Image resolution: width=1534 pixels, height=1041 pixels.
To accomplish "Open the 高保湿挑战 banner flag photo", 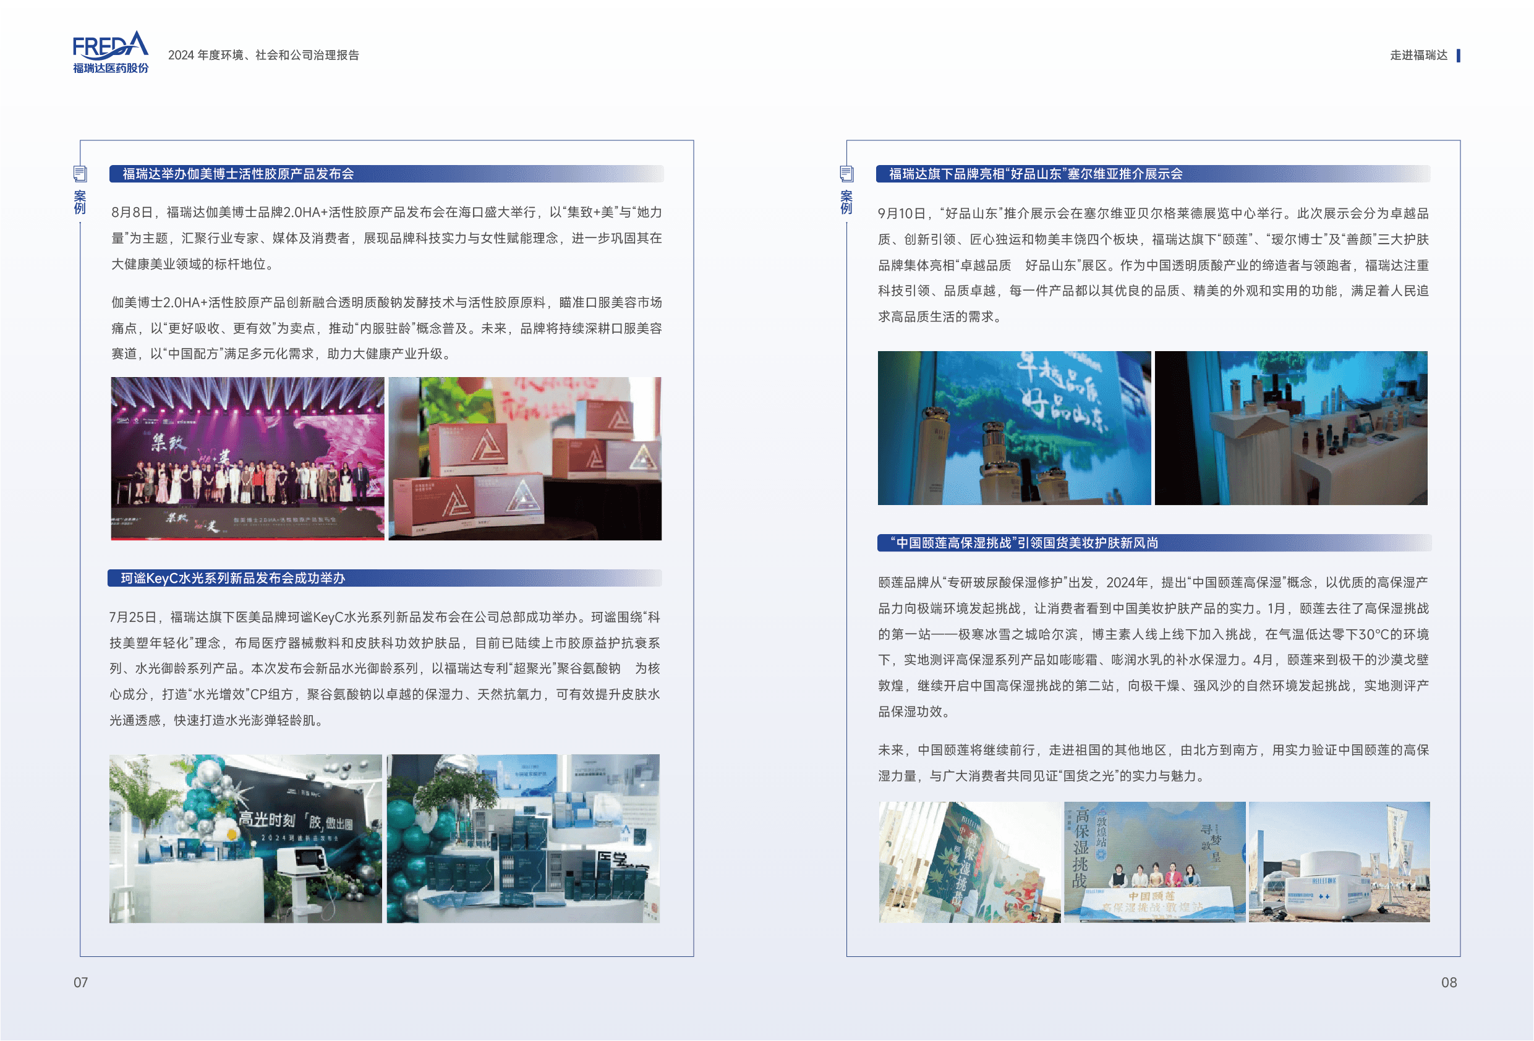I will coord(969,862).
